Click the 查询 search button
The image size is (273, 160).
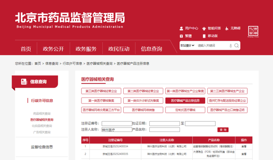tap(223, 130)
